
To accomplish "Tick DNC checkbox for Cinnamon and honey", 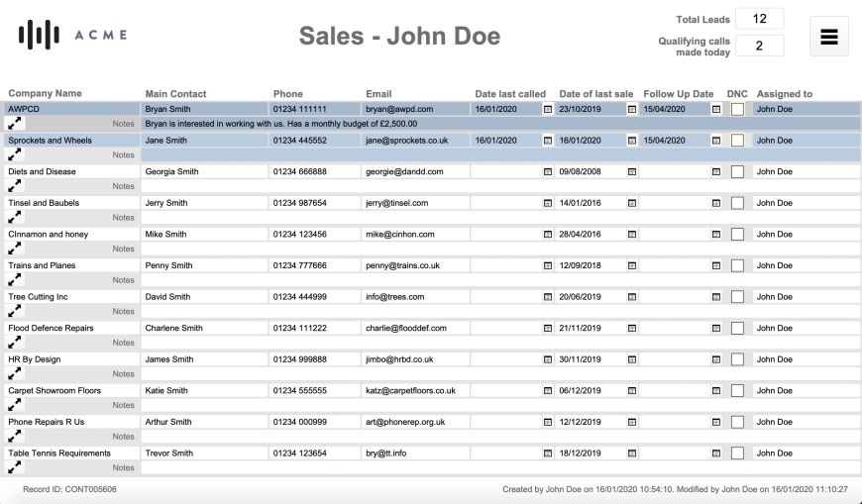I will 737,235.
